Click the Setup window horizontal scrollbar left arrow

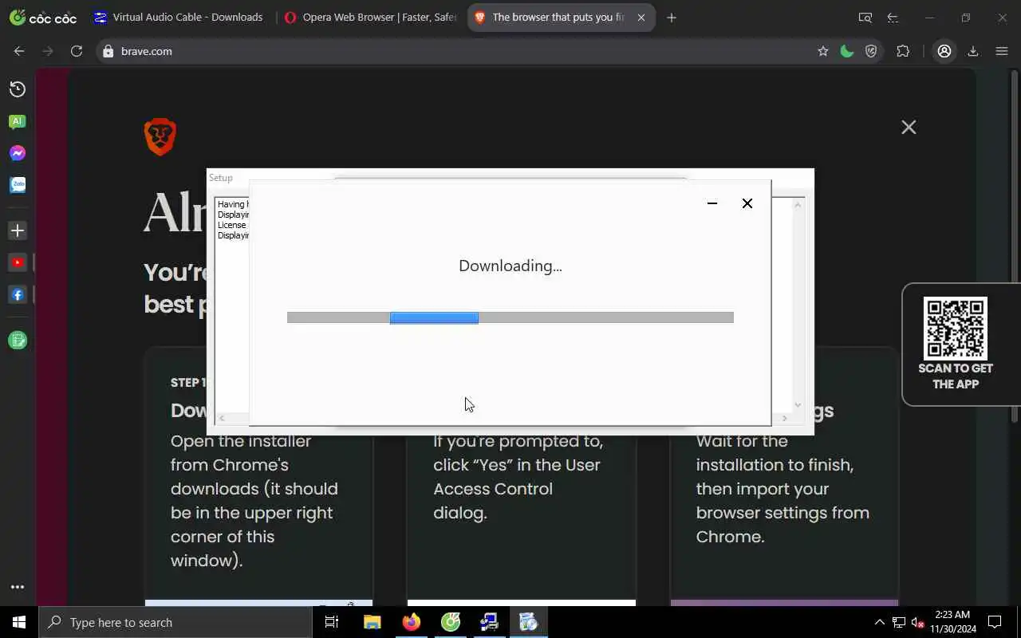point(222,418)
